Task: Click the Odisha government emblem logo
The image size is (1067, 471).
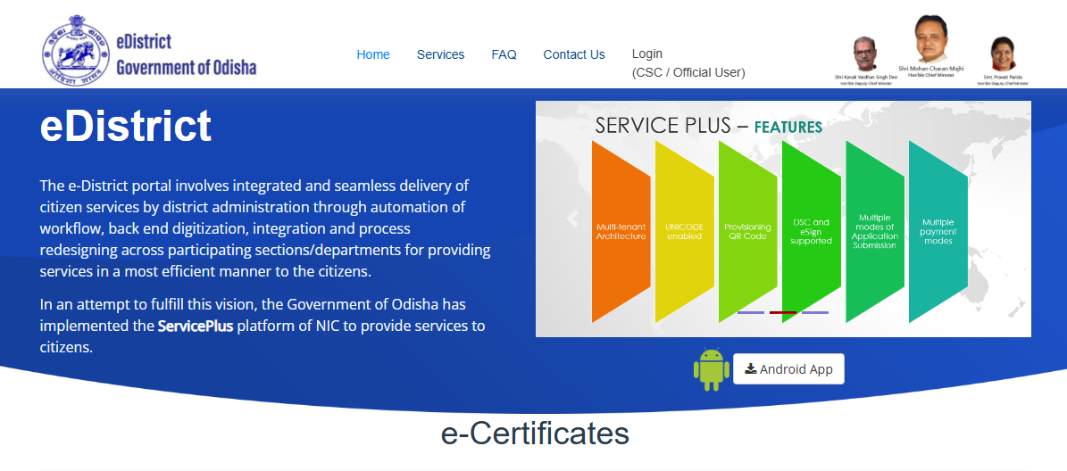Action: pyautogui.click(x=75, y=54)
